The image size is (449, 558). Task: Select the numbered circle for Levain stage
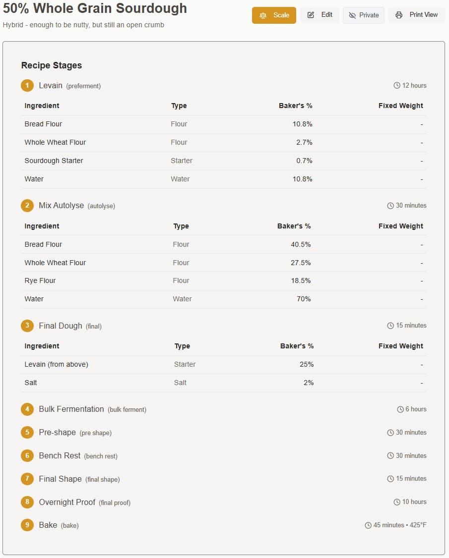(x=27, y=85)
